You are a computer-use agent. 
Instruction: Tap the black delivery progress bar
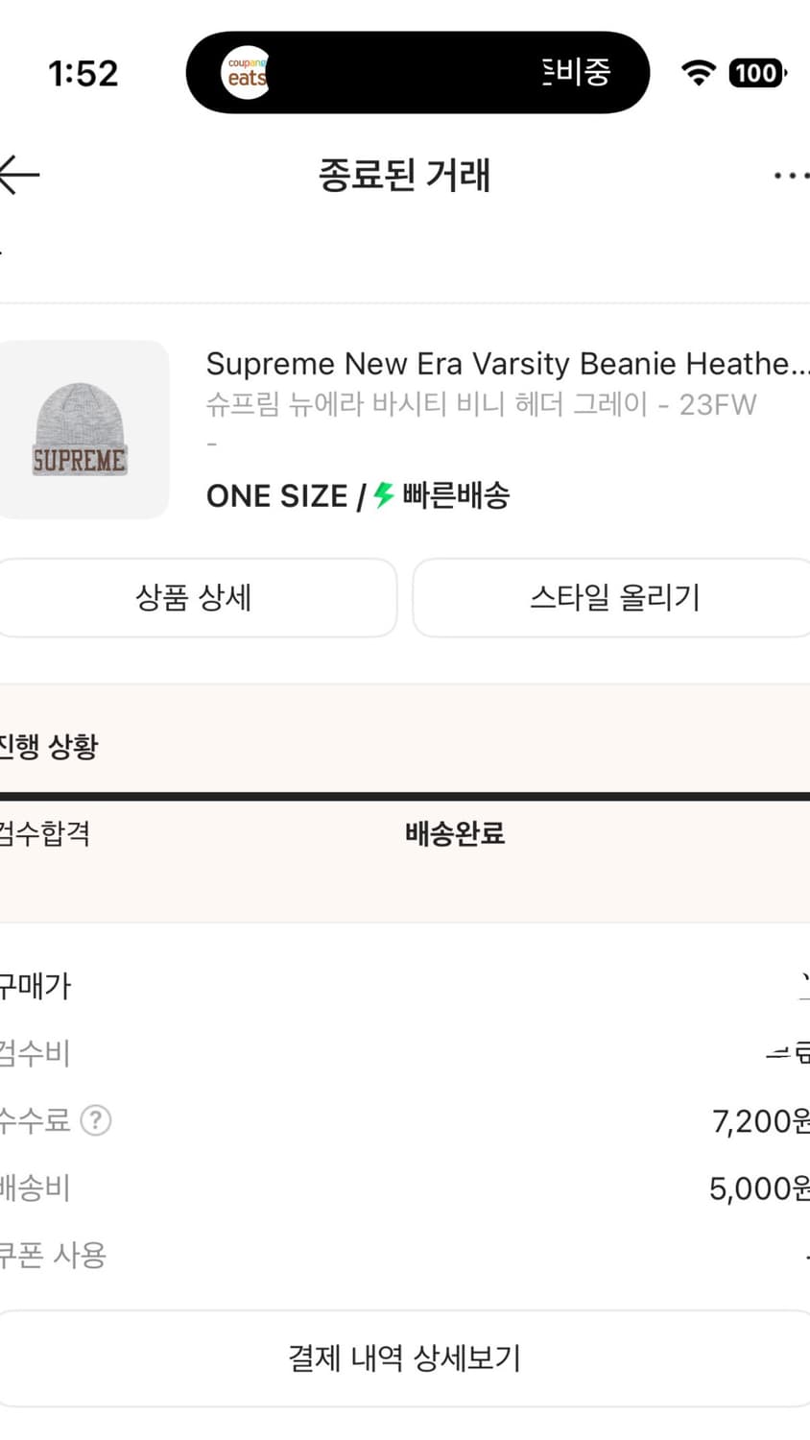click(405, 796)
